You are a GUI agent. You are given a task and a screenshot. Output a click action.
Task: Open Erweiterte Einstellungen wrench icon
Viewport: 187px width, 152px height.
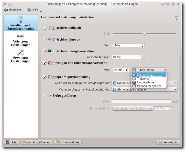coord(21,52)
